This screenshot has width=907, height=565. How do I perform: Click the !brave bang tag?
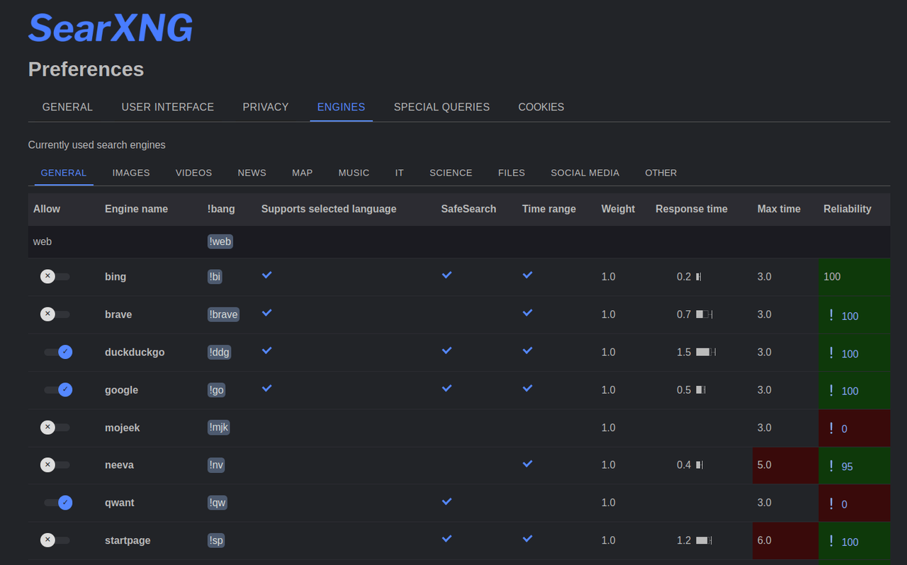click(223, 314)
